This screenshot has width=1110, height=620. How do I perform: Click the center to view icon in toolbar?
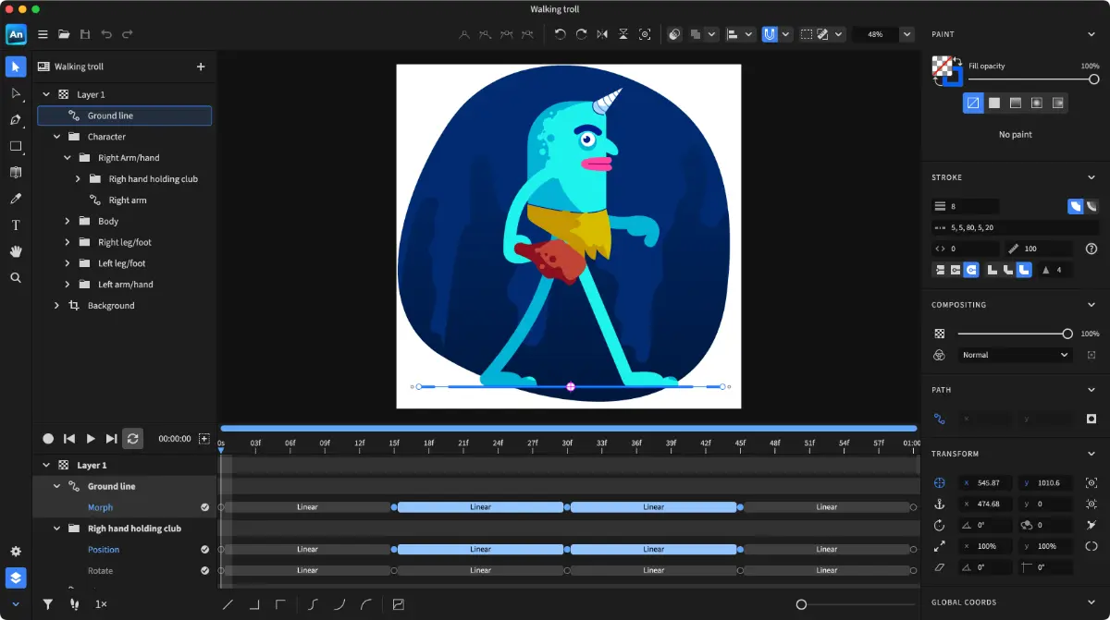pyautogui.click(x=645, y=34)
